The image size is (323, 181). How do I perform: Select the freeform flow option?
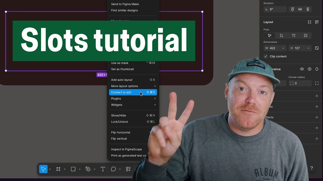(270, 35)
